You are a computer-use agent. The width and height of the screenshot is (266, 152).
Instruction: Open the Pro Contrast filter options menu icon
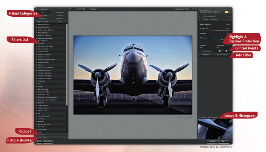[228, 16]
